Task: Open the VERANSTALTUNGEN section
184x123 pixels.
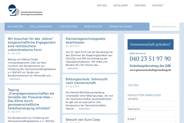Action: (x=121, y=27)
